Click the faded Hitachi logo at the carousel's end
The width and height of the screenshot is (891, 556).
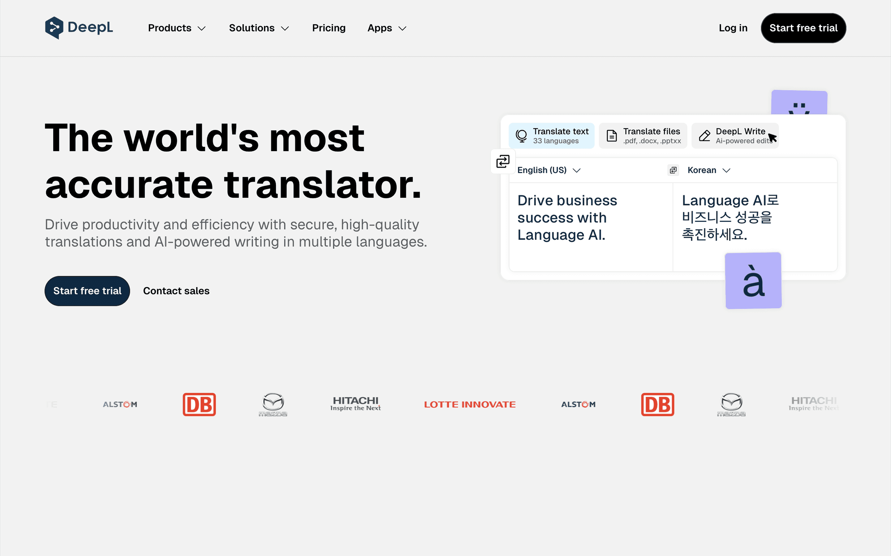[814, 403]
